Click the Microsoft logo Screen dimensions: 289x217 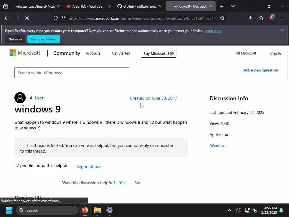pos(25,53)
